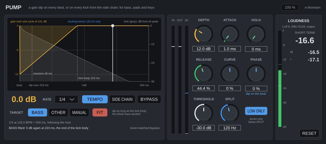
Task: Click the e-thomsen label
Action: [312, 7]
